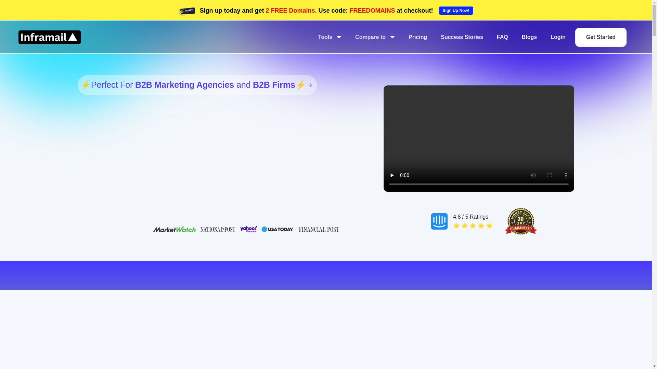Go to the FAQ page

[x=502, y=37]
